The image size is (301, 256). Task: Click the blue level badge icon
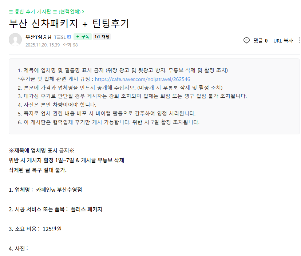click(x=69, y=37)
